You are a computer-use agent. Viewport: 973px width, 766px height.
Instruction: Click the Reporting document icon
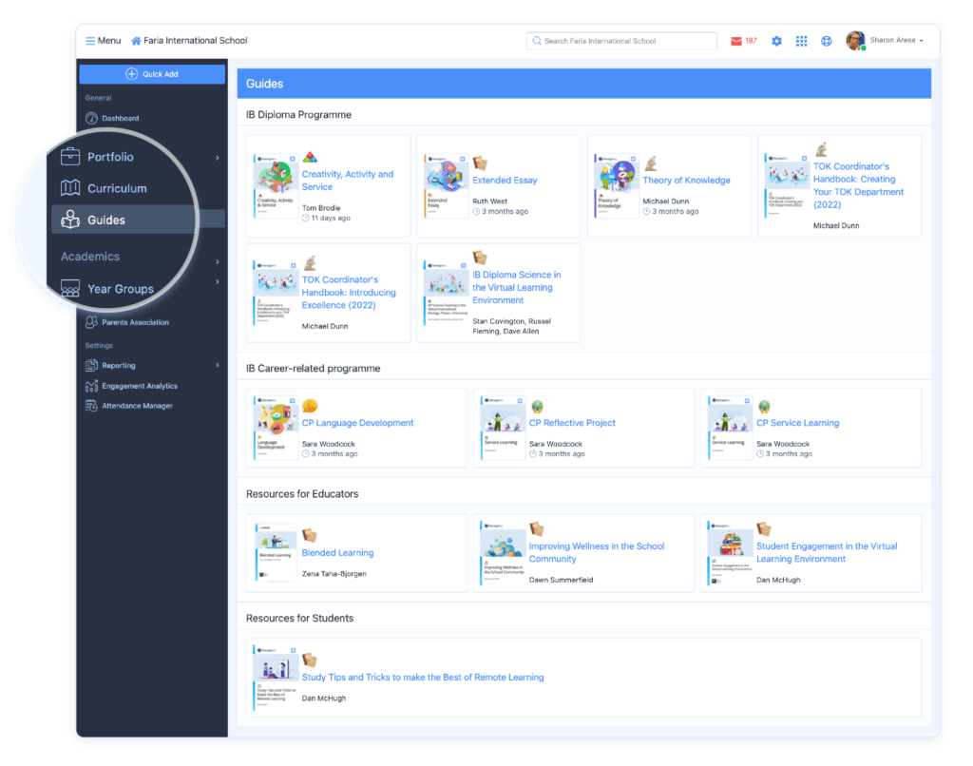(x=91, y=366)
